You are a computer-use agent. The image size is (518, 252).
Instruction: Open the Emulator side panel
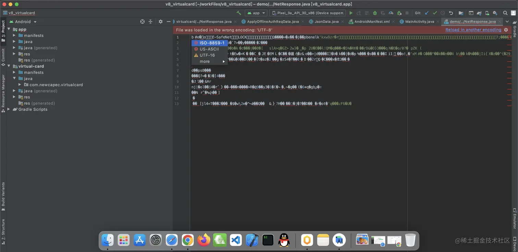click(x=515, y=218)
